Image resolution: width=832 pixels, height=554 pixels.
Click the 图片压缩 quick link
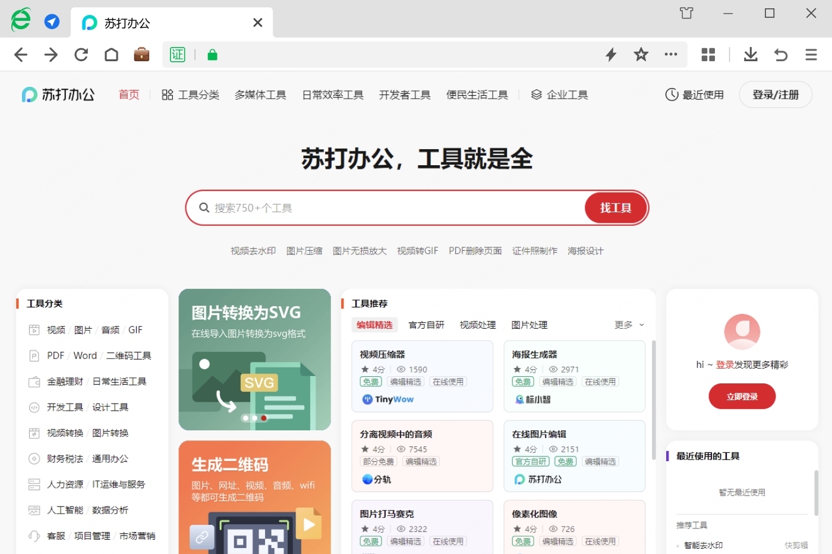pos(304,251)
